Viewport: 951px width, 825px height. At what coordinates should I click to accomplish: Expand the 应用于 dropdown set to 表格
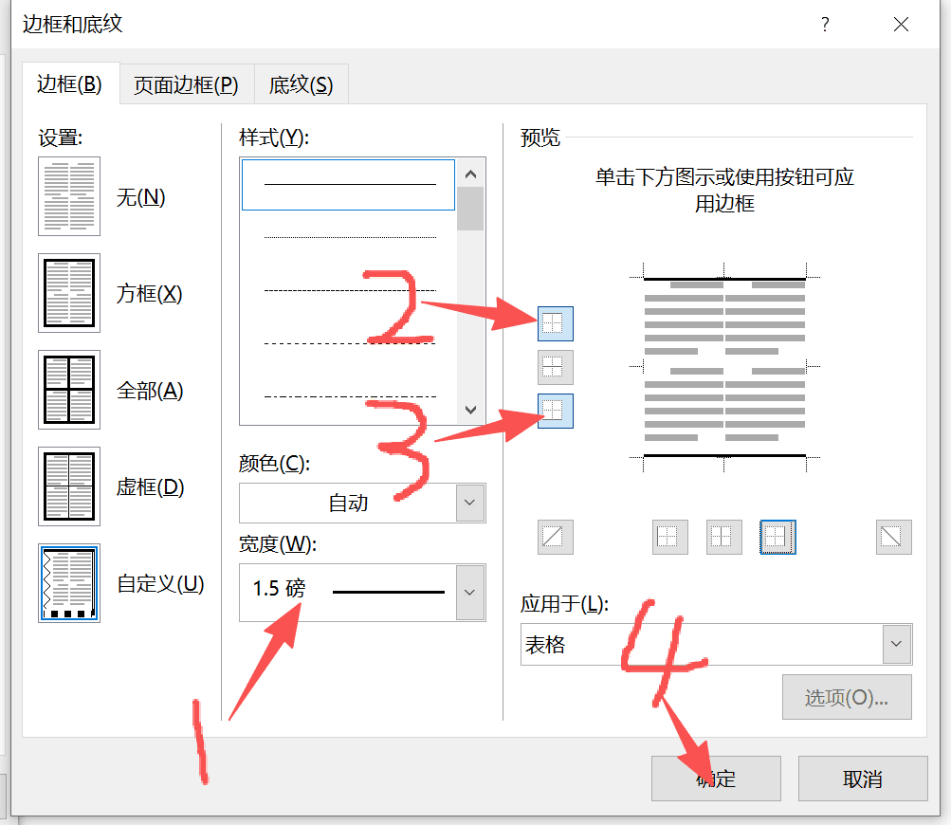[896, 645]
